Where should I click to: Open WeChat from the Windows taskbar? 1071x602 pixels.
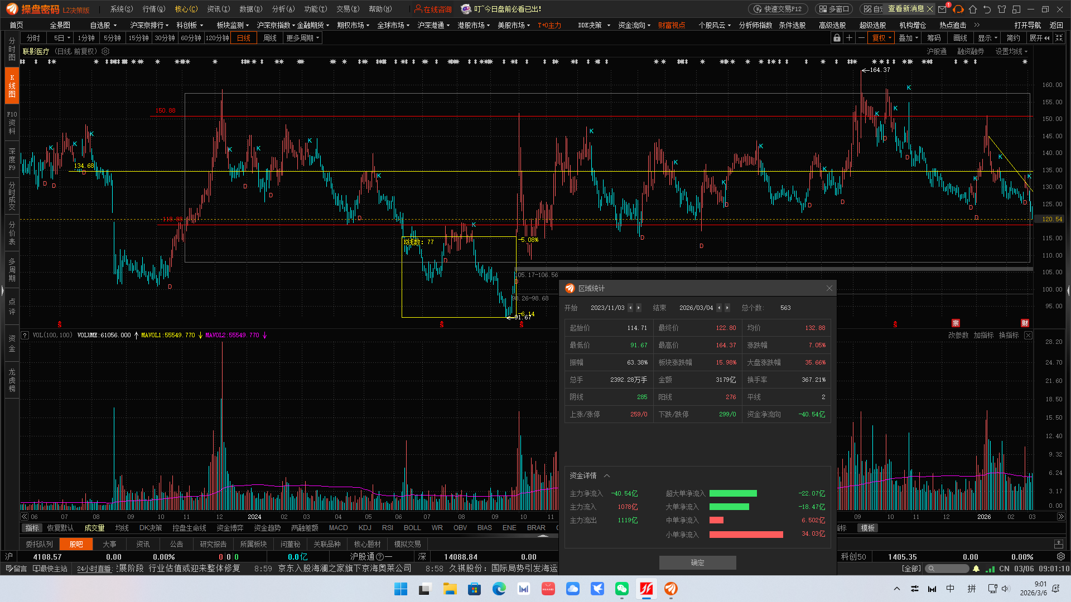[x=622, y=589]
